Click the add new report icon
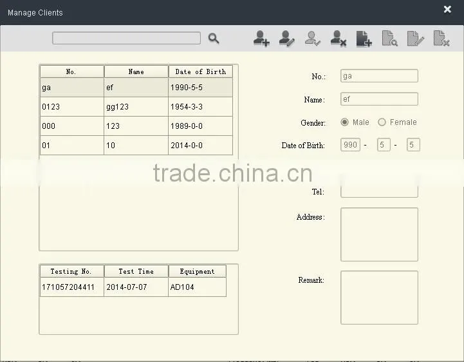Image resolution: width=464 pixels, height=362 pixels. point(364,38)
